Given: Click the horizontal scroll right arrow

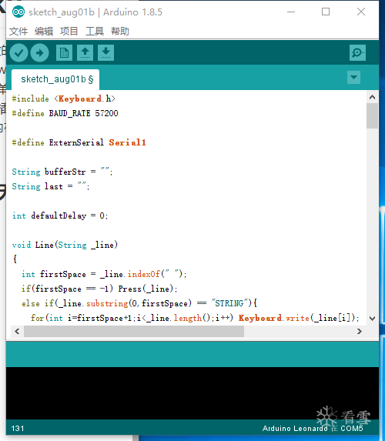Looking at the screenshot, I should click(x=360, y=331).
